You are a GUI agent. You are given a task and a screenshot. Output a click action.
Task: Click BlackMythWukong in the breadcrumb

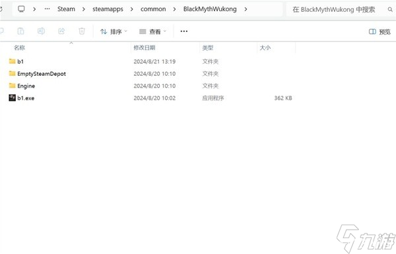pos(210,9)
